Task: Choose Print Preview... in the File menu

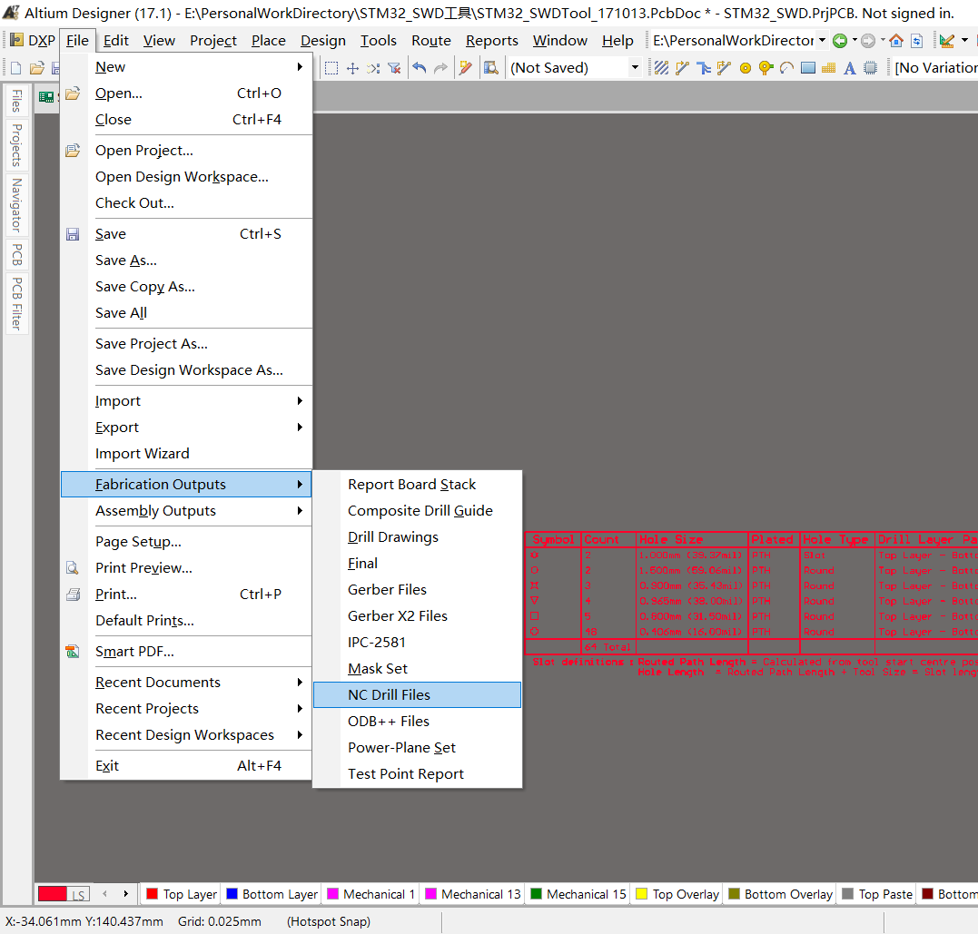Action: coord(186,568)
